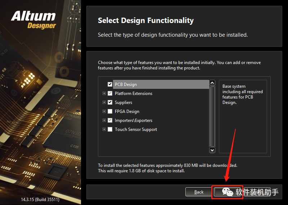Click the version text '14.3.15 (Build 35511)'
This screenshot has width=288, height=205.
coord(40,199)
